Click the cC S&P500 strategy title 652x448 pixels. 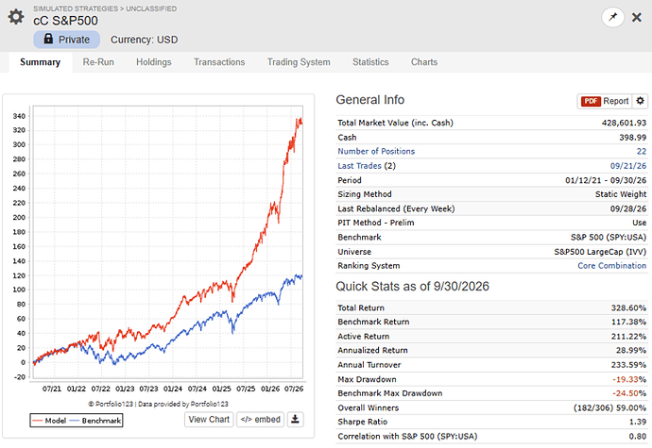point(66,21)
